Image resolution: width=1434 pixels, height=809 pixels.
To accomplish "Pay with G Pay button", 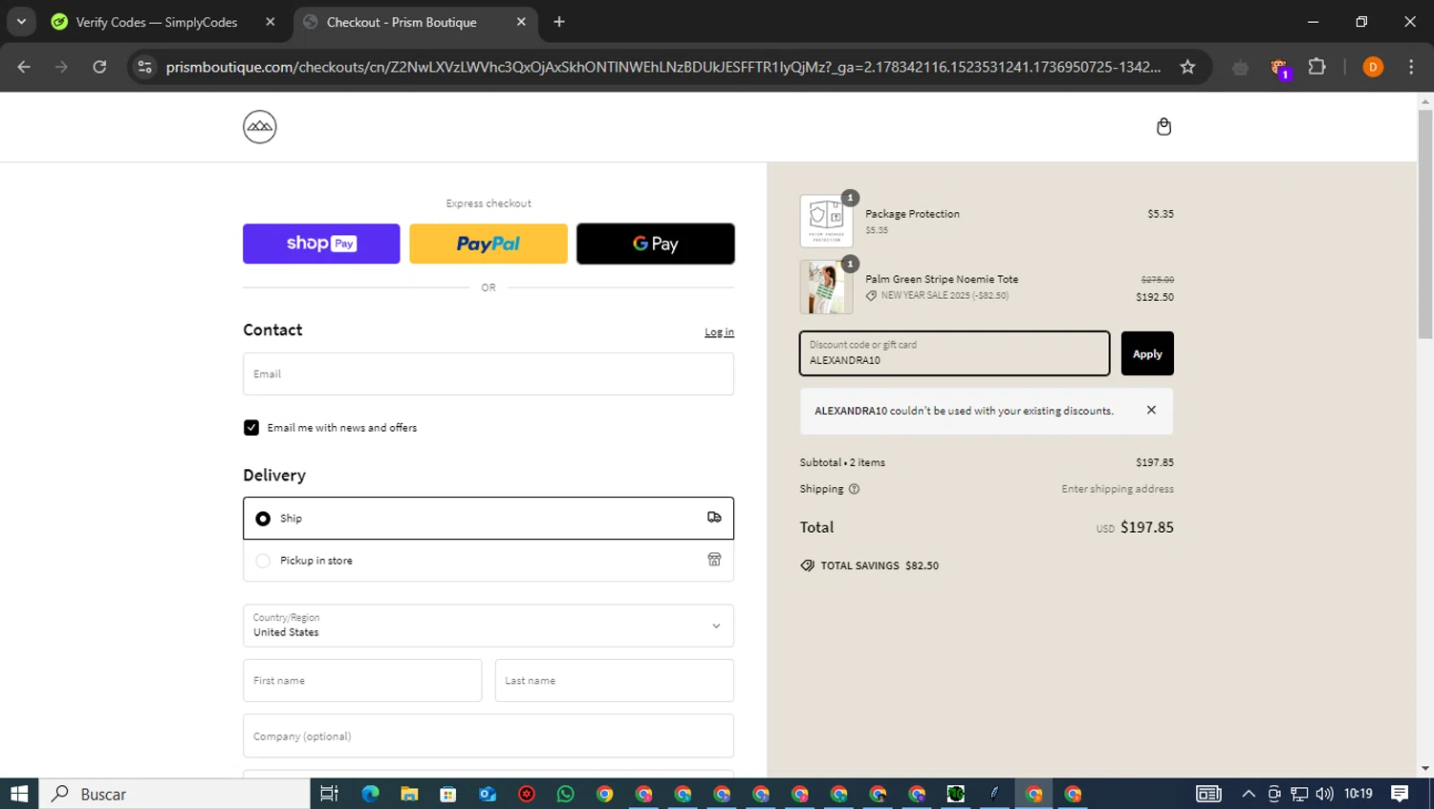I will click(656, 244).
